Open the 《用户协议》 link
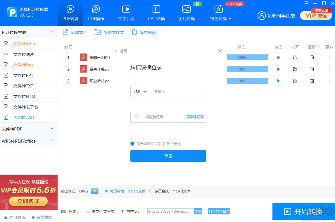 pos(171,144)
